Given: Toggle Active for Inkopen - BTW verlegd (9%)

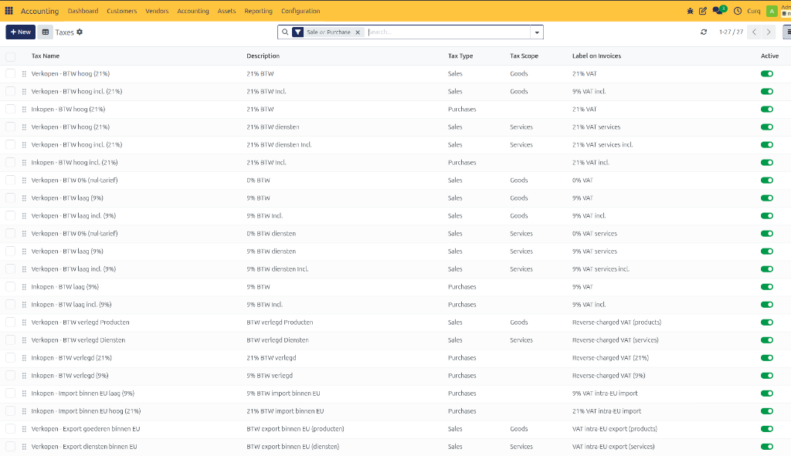Looking at the screenshot, I should pyautogui.click(x=767, y=376).
